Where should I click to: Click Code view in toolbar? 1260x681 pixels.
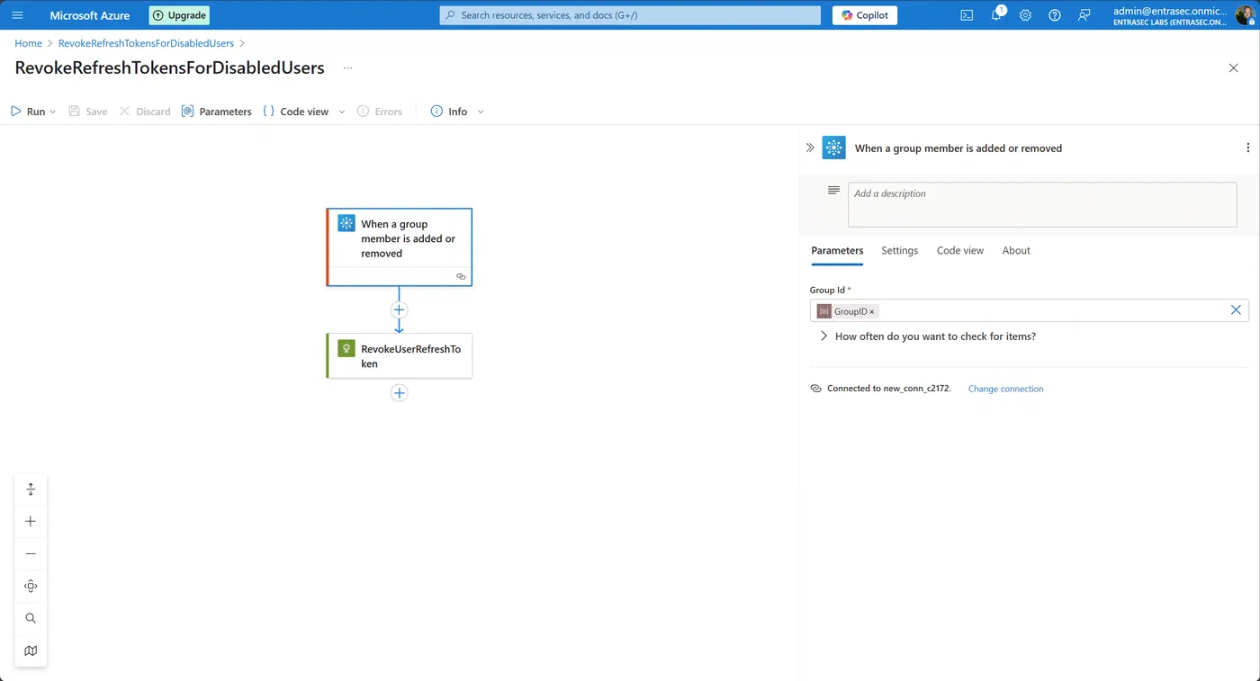(x=296, y=112)
